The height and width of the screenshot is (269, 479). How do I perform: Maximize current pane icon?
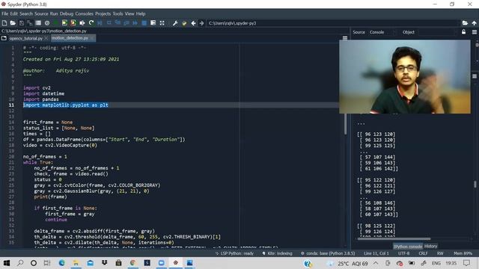(153, 23)
